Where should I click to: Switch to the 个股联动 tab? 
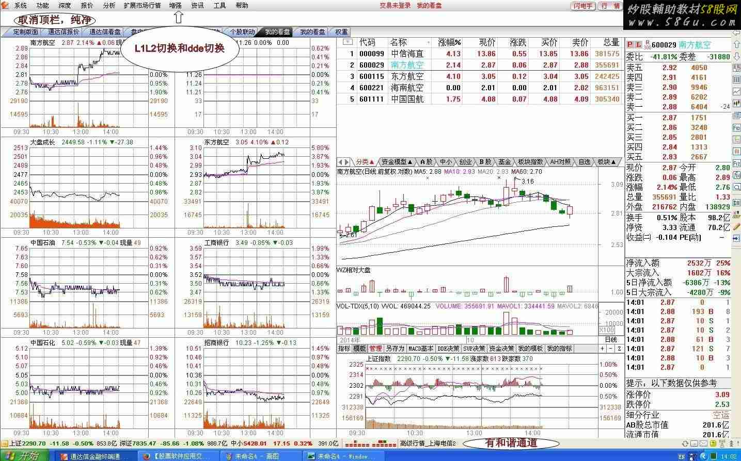tap(242, 32)
